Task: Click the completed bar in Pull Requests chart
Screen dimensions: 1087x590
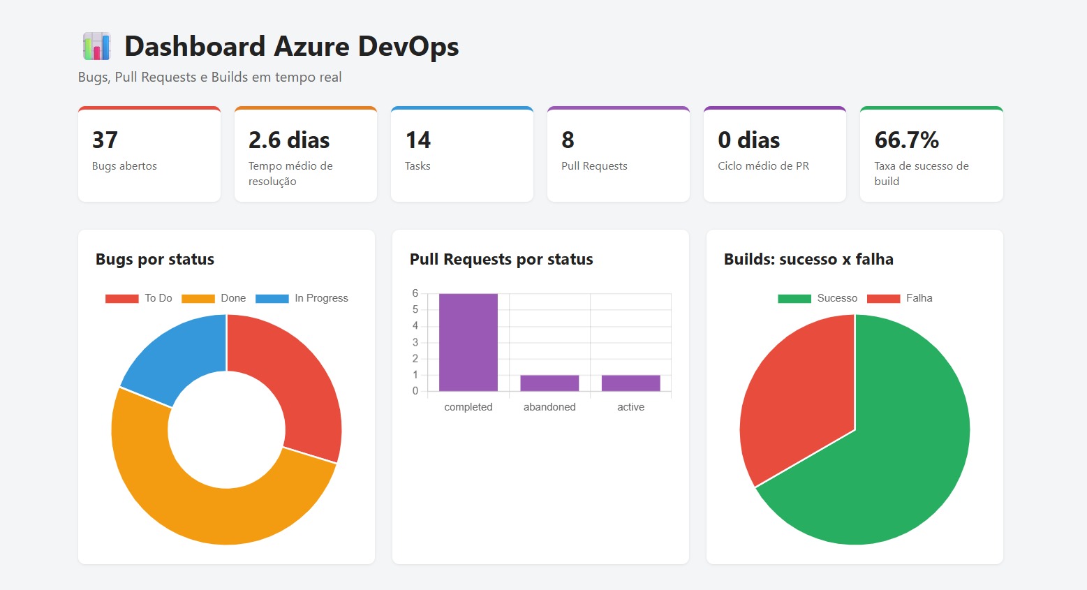Action: click(468, 342)
